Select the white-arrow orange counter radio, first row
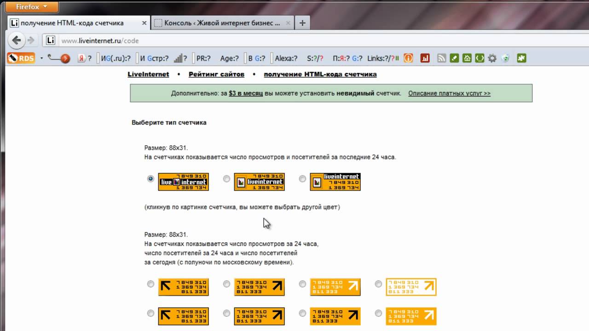Screen dimensions: 589x331 302,284
